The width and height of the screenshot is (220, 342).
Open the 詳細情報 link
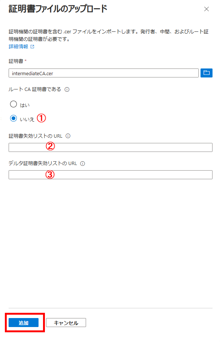pyautogui.click(x=18, y=46)
